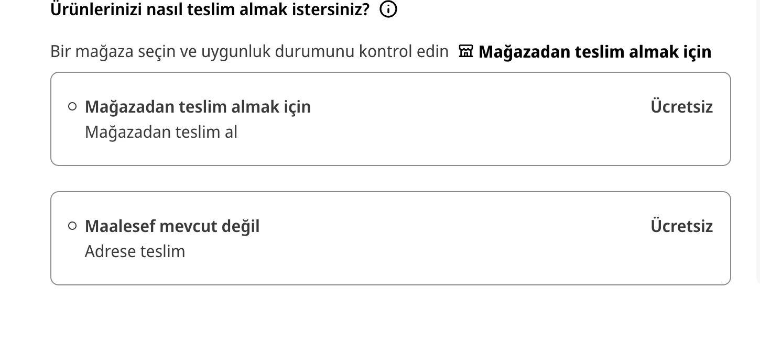Click the Bir mağaza seçin instruction text

[x=249, y=52]
